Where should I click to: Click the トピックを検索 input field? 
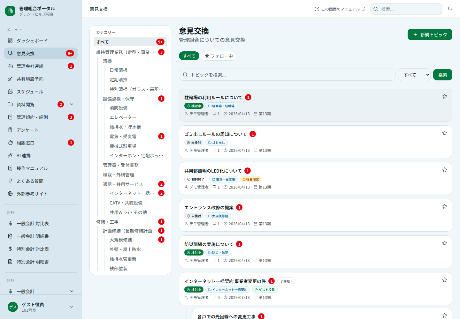pyautogui.click(x=287, y=75)
